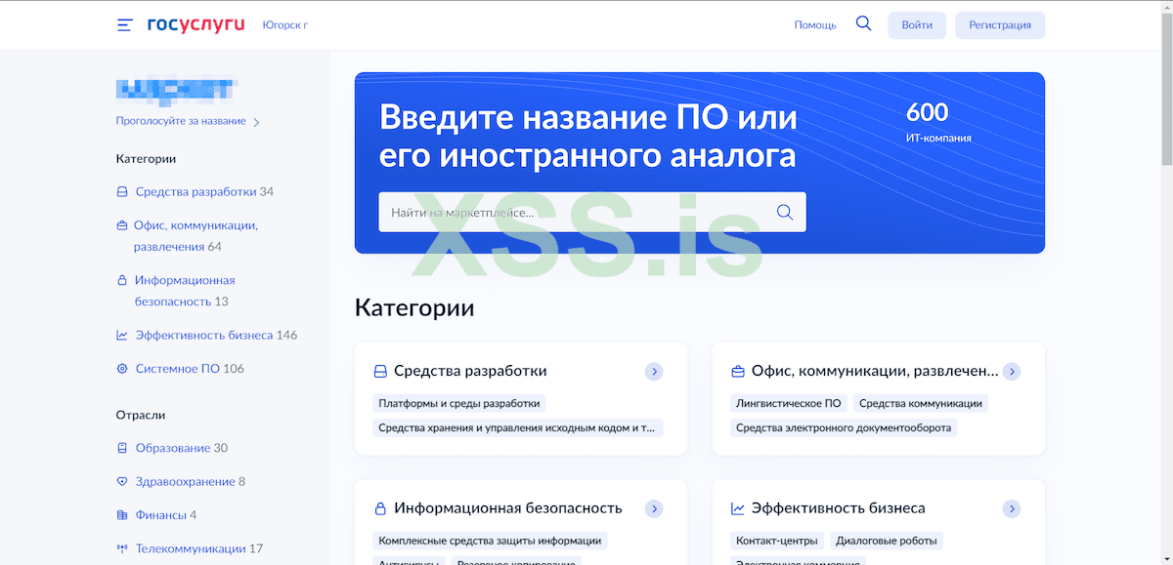Expand the Офис, коммуникации, развлечения card arrow
1173x565 pixels.
pos(1012,371)
